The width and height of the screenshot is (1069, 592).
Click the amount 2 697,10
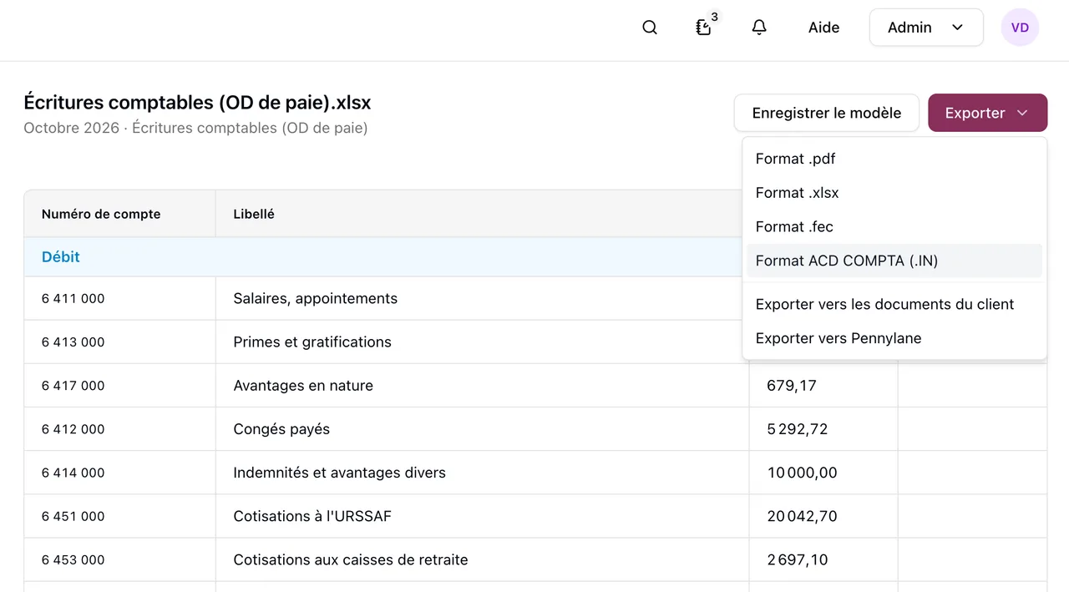click(798, 559)
